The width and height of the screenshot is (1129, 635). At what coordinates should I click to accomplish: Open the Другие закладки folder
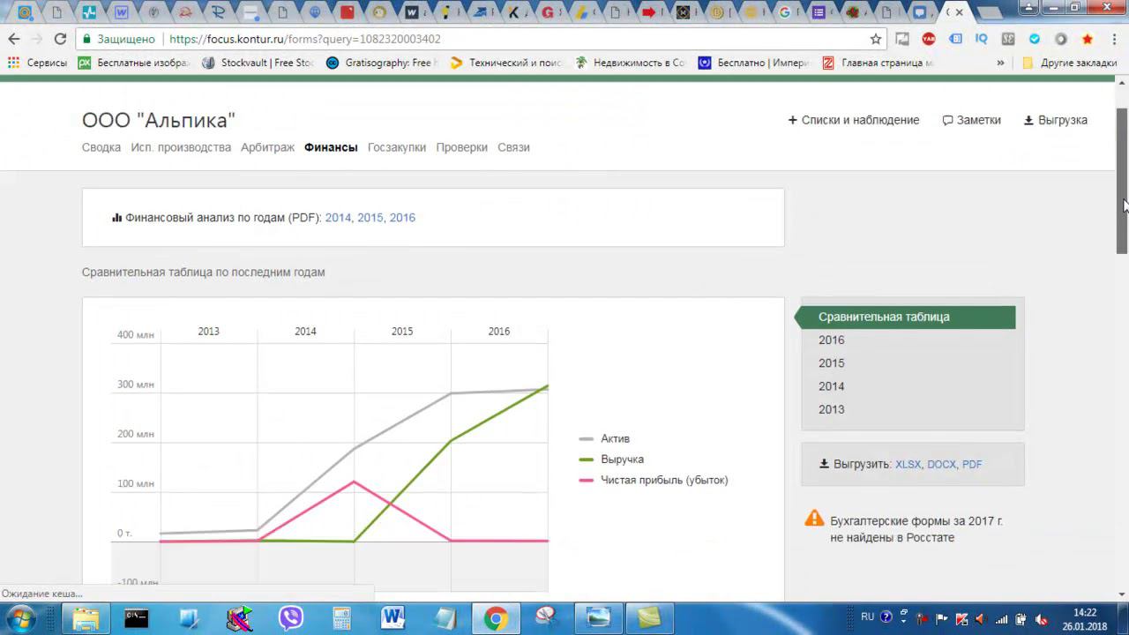point(1069,63)
